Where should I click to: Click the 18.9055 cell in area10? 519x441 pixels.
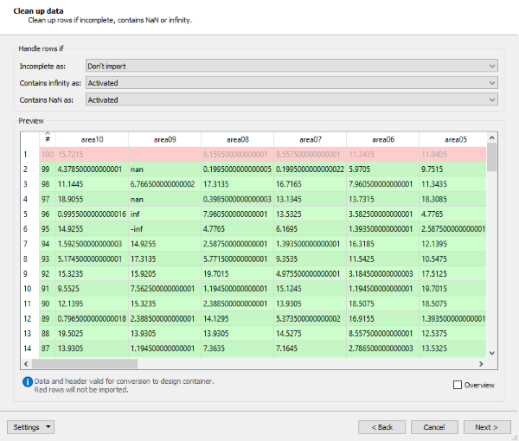click(92, 199)
